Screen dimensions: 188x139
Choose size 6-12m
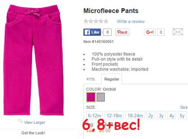[x=95, y=116]
